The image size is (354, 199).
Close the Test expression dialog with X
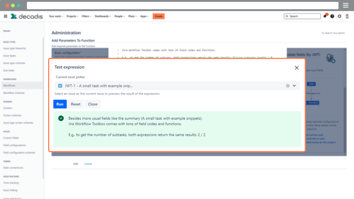click(x=297, y=68)
